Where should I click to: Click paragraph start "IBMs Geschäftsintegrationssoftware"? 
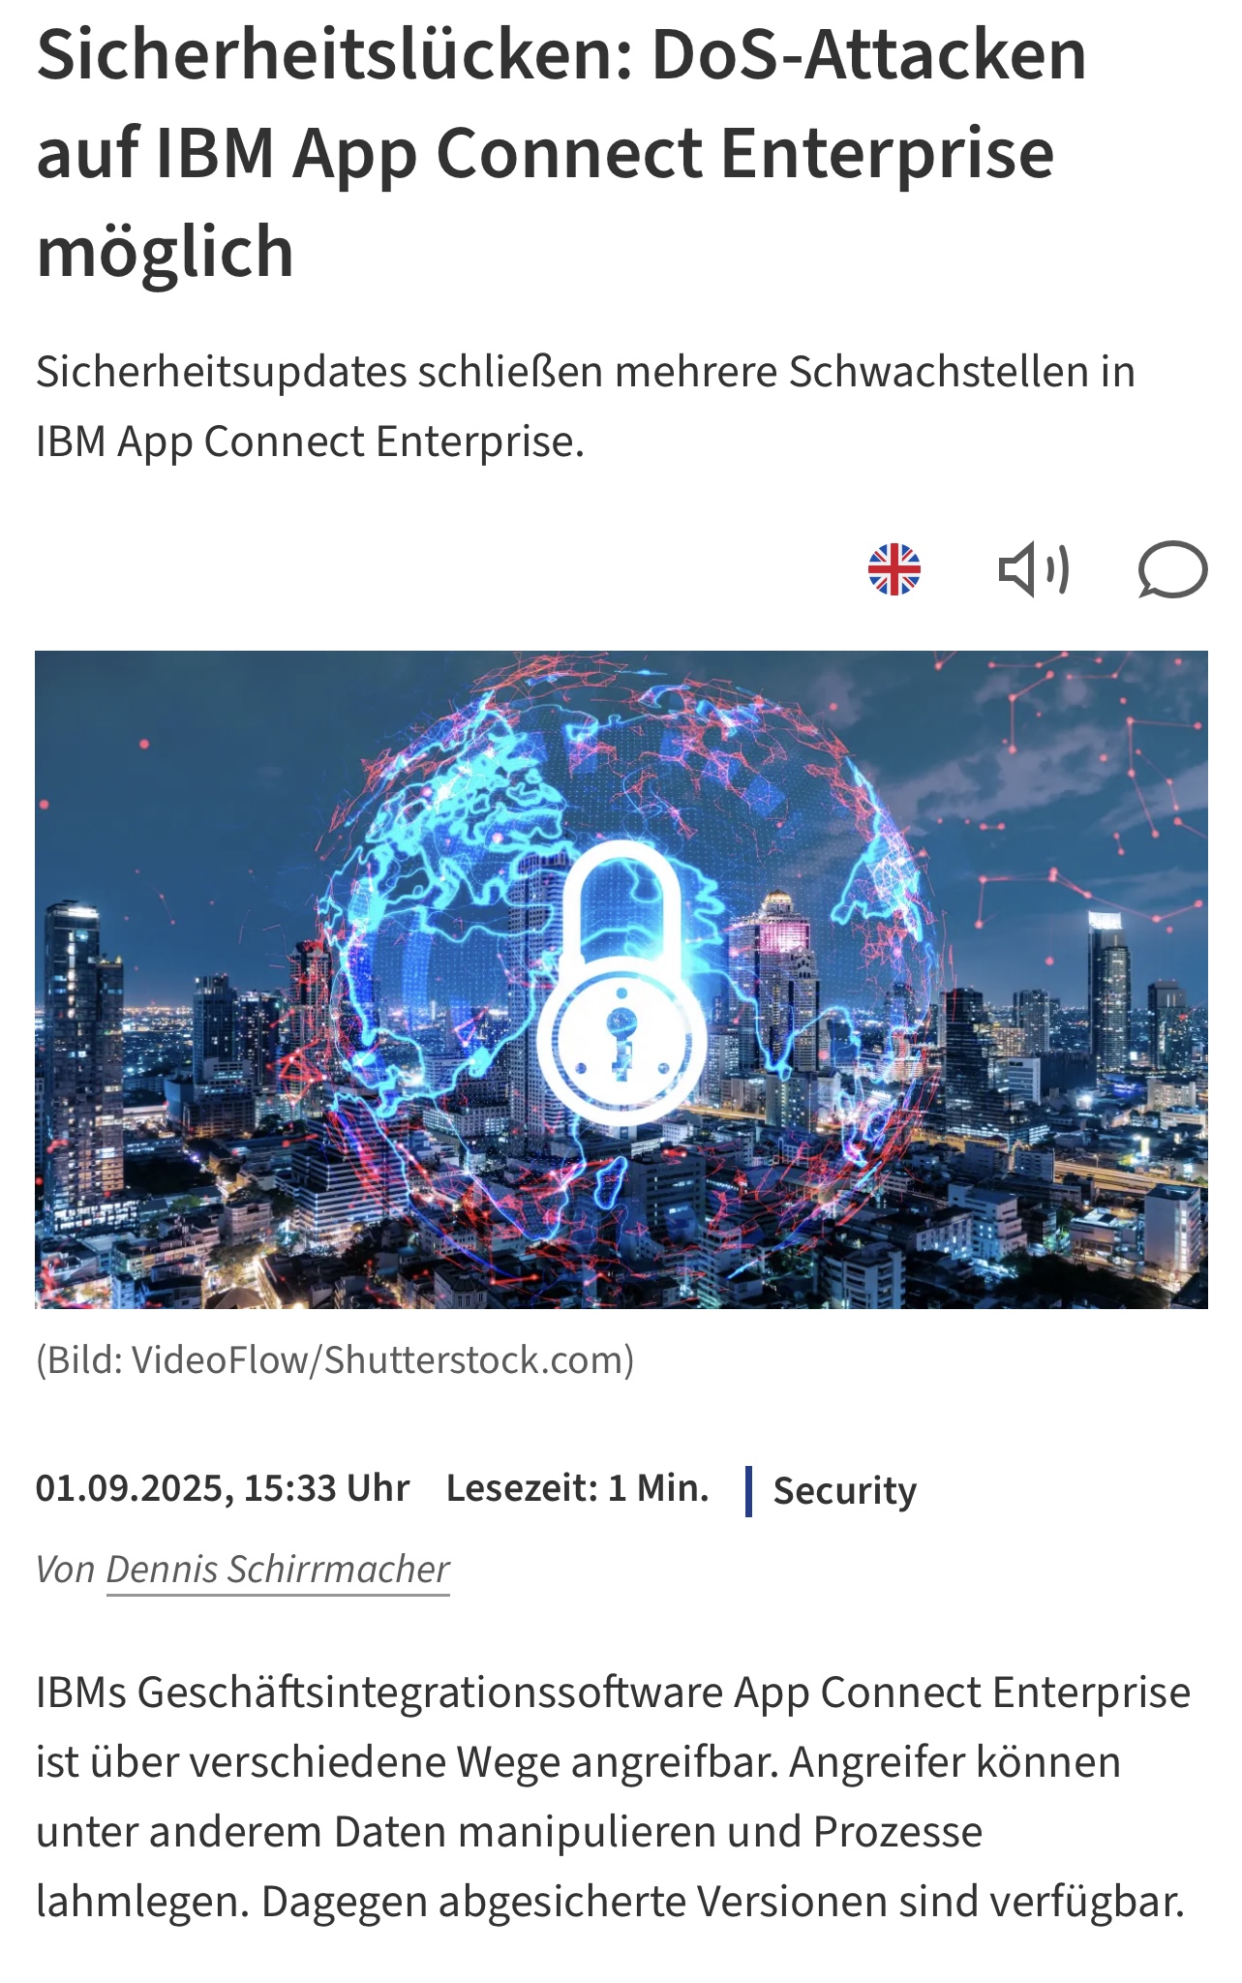point(379,1693)
